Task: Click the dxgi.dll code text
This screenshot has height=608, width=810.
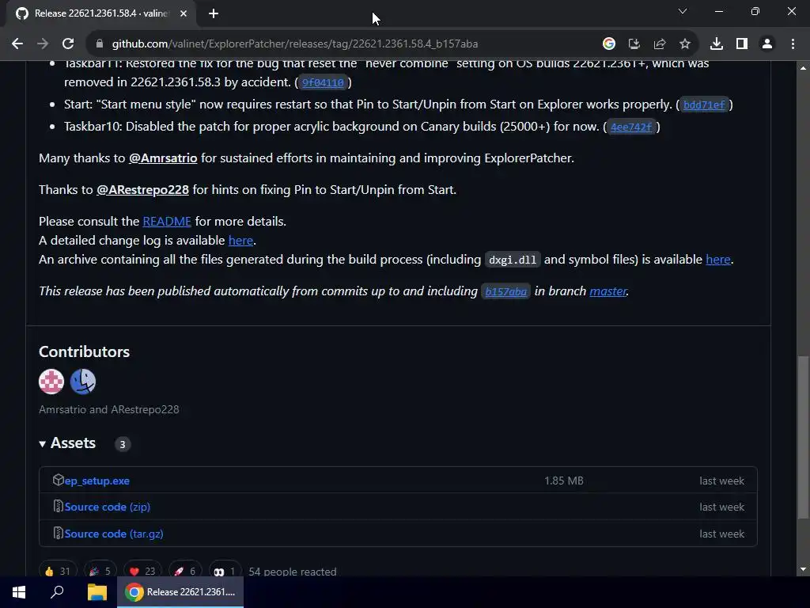Action: [x=513, y=260]
